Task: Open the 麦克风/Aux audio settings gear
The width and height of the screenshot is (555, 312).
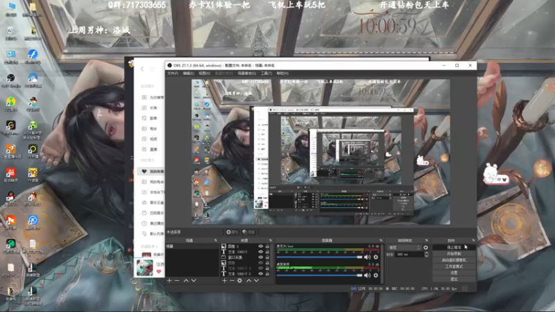Action: pyautogui.click(x=376, y=257)
